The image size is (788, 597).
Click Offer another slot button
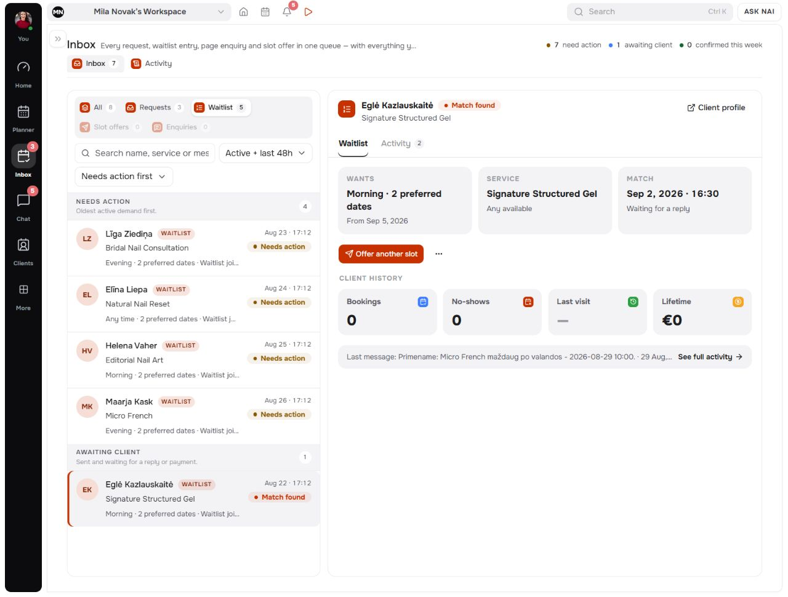tap(381, 254)
